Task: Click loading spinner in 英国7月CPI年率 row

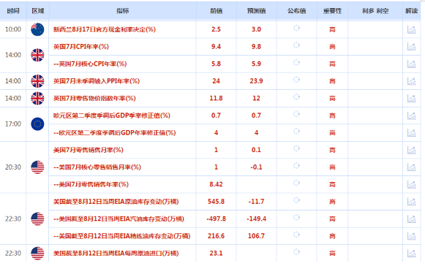Action: pos(296,45)
